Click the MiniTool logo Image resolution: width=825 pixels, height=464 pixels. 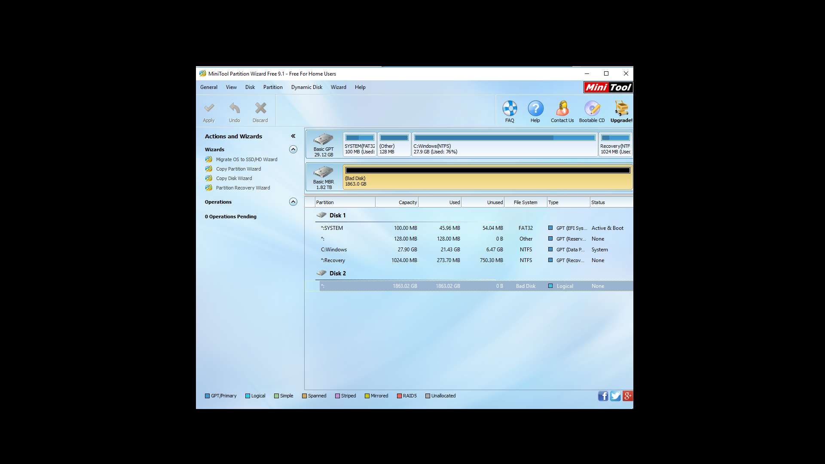(608, 87)
